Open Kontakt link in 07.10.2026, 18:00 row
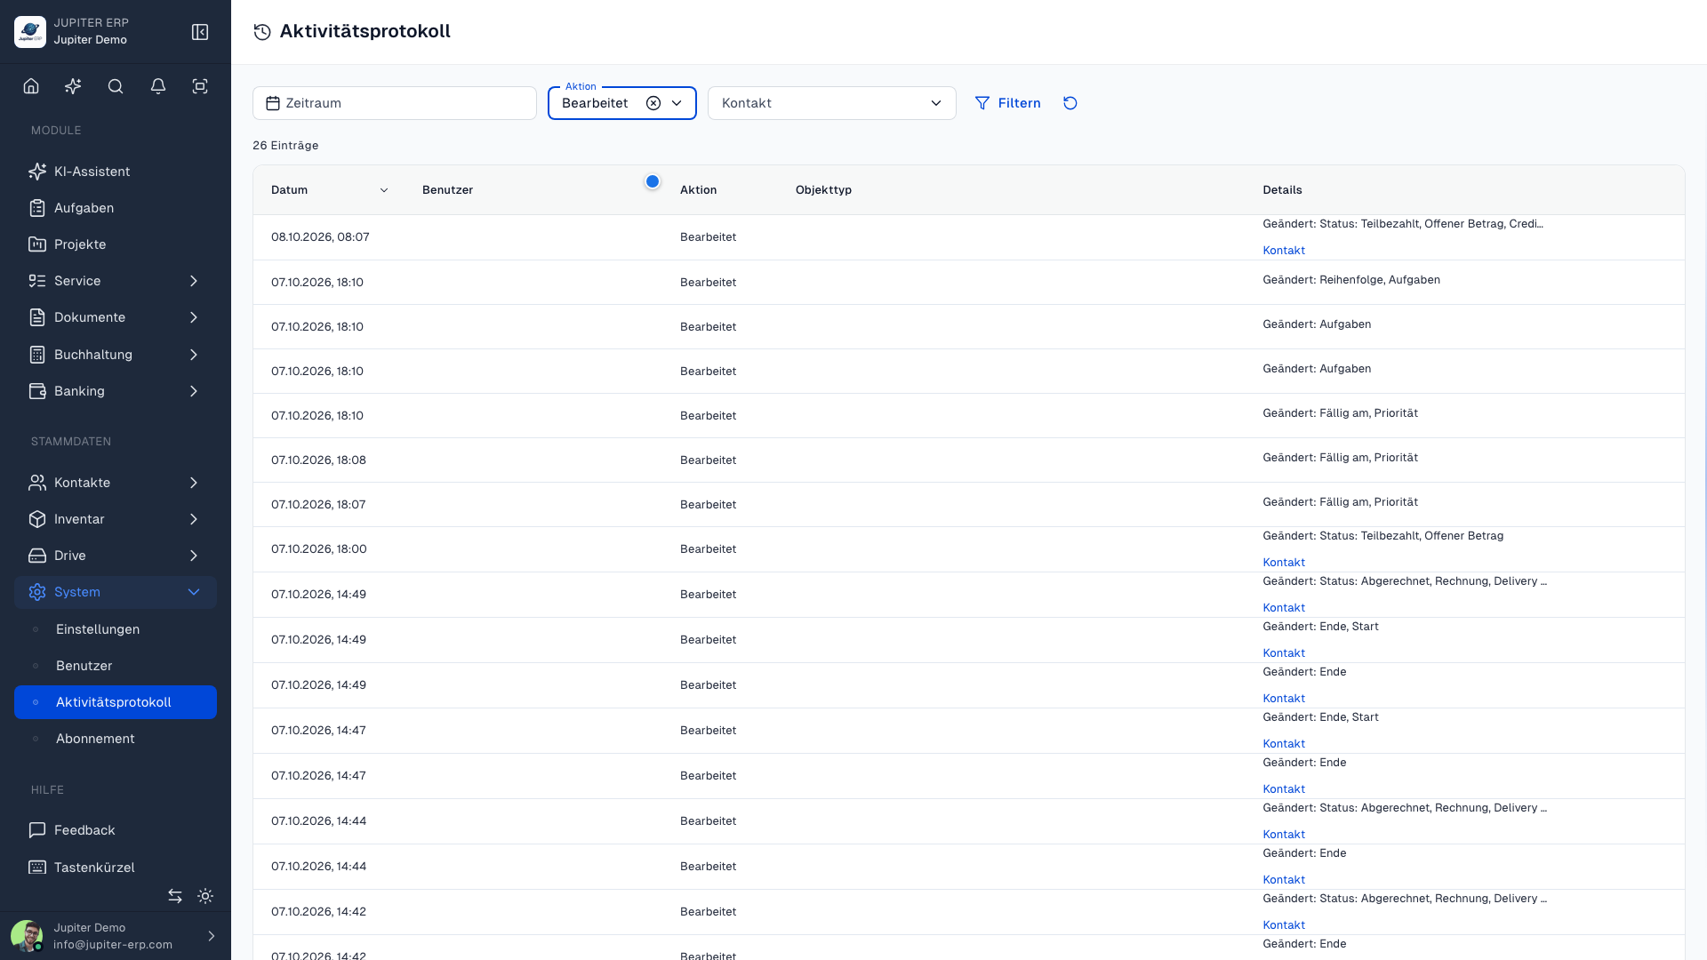 [x=1284, y=563]
